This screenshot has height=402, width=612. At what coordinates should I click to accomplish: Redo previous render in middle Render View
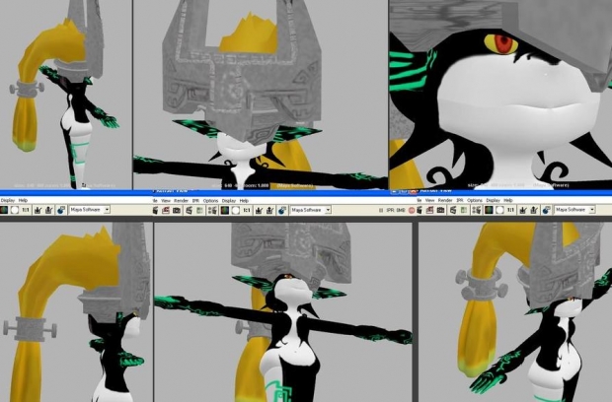155,210
